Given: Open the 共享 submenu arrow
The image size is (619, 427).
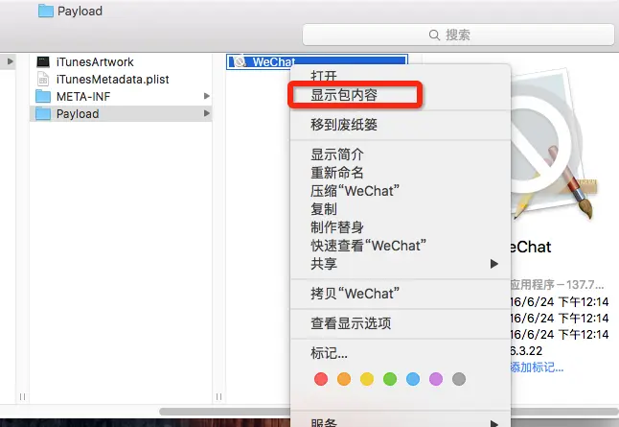Looking at the screenshot, I should coord(493,264).
